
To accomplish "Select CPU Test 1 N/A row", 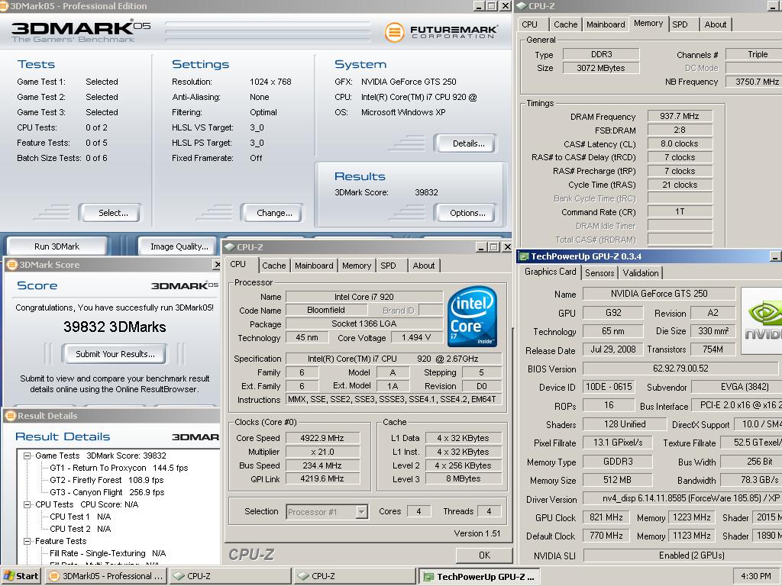I will click(80, 517).
